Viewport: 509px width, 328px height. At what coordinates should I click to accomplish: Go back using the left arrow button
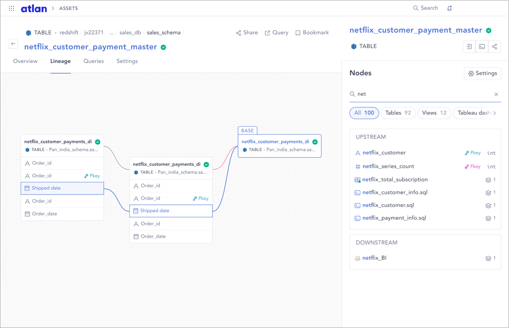click(13, 44)
